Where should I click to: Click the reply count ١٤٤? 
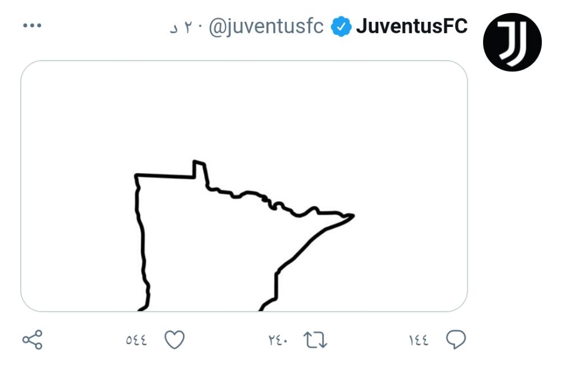pos(419,340)
